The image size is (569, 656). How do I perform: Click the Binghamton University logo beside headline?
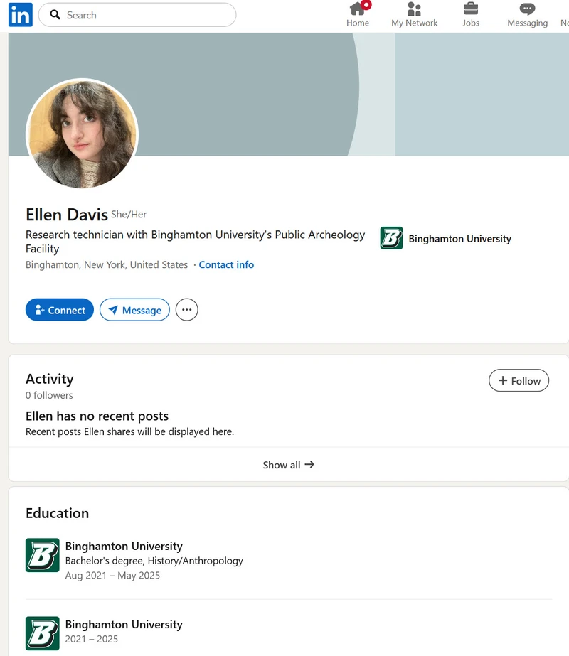tap(391, 238)
